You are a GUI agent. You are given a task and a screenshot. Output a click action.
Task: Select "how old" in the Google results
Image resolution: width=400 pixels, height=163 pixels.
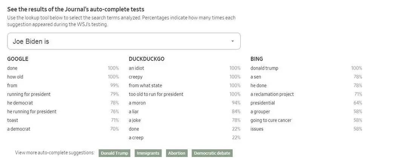coord(15,77)
